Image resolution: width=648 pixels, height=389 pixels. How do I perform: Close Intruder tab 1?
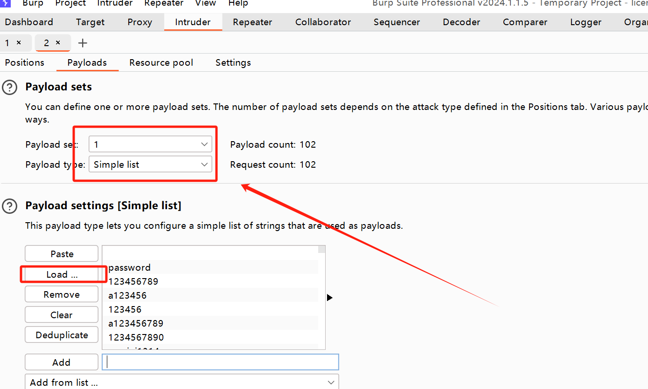point(19,42)
